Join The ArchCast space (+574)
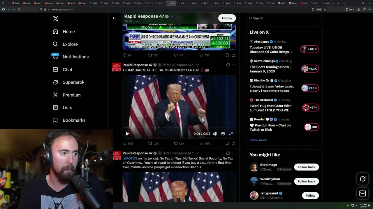The height and width of the screenshot is (209, 373). pyautogui.click(x=310, y=108)
